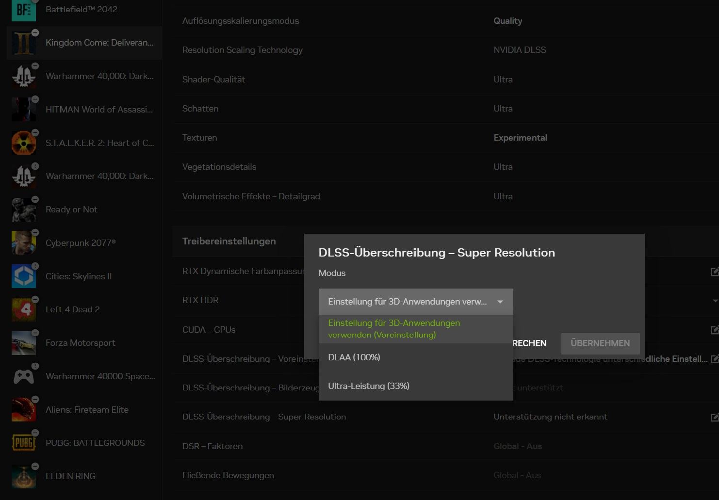Click Schatten setting label
The height and width of the screenshot is (500, 719).
(x=200, y=109)
